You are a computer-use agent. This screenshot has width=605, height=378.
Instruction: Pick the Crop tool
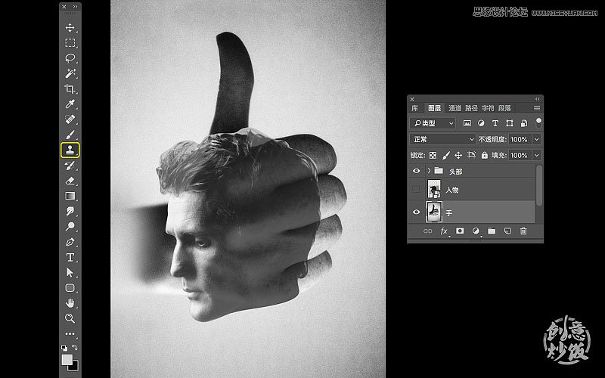click(70, 88)
